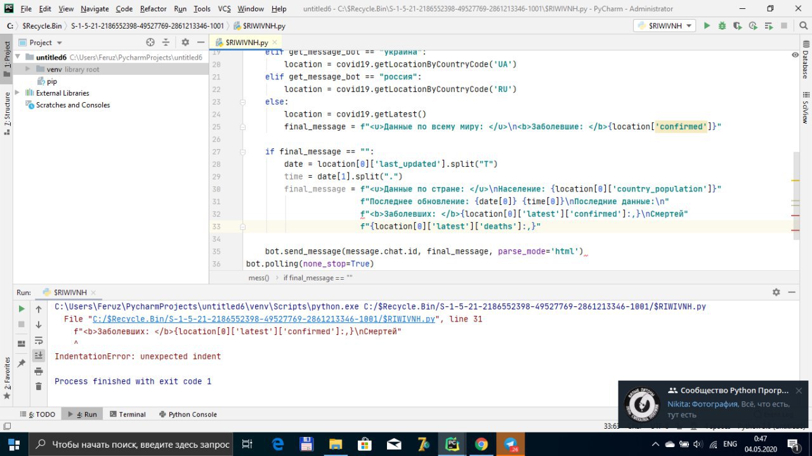Click the S-1-5-21 folder breadcrumb
This screenshot has width=812, height=456.
click(x=147, y=26)
